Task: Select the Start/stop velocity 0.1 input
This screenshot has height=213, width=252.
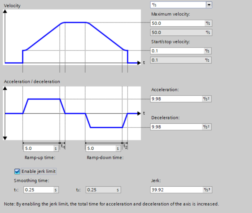Action: point(181,51)
